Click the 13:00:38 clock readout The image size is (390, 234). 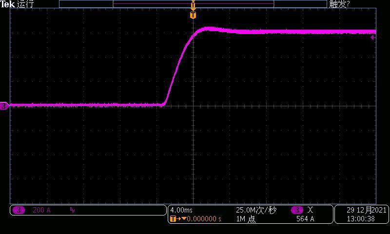[361, 219]
